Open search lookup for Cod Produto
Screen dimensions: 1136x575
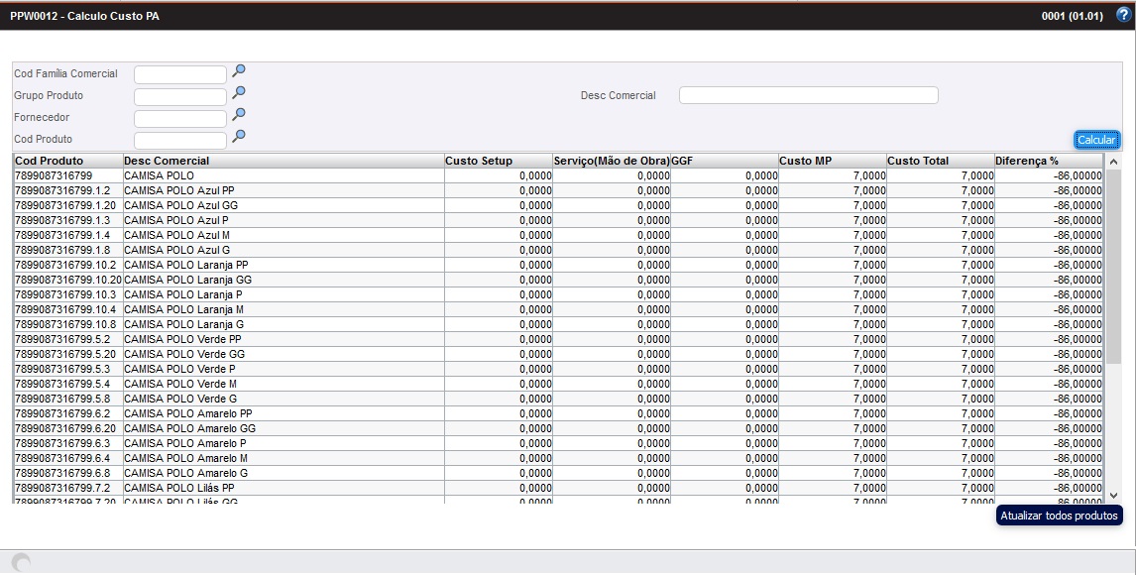[x=239, y=137]
